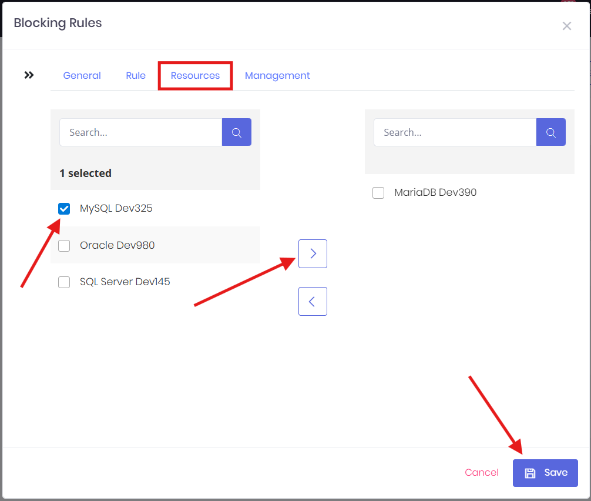Enable the SQL Server Dev145 checkbox
This screenshot has height=501, width=591.
pyautogui.click(x=64, y=282)
